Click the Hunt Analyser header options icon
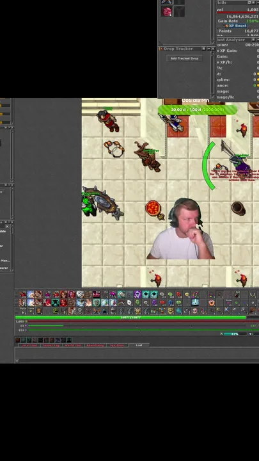Viewport: 259px width, 461px height. pyautogui.click(x=253, y=40)
